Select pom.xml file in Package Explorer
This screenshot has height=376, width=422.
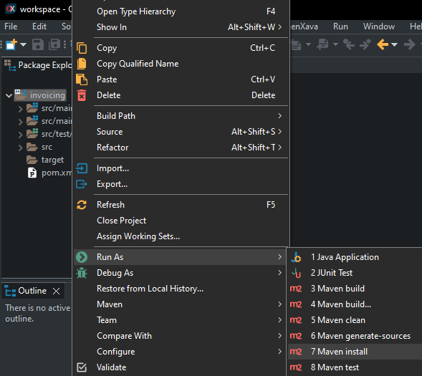[49, 173]
